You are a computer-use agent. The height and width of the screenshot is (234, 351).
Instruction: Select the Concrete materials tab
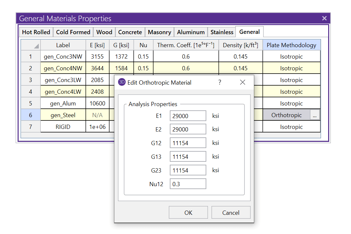pos(130,32)
